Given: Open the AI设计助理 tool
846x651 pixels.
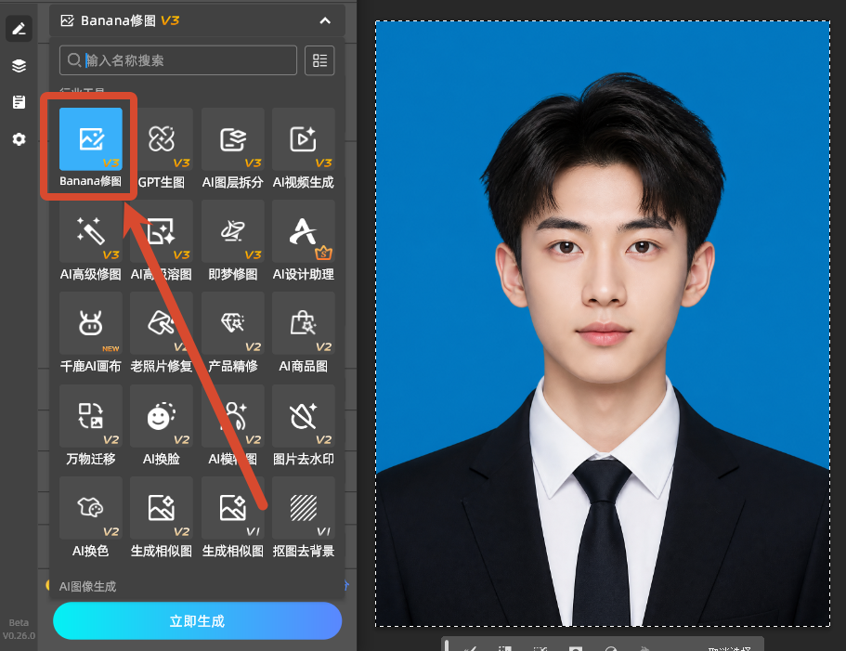Looking at the screenshot, I should click(304, 231).
